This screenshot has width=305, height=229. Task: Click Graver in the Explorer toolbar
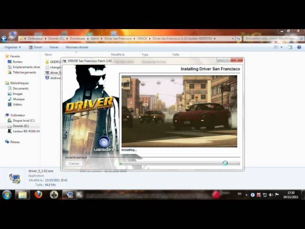pos(54,47)
